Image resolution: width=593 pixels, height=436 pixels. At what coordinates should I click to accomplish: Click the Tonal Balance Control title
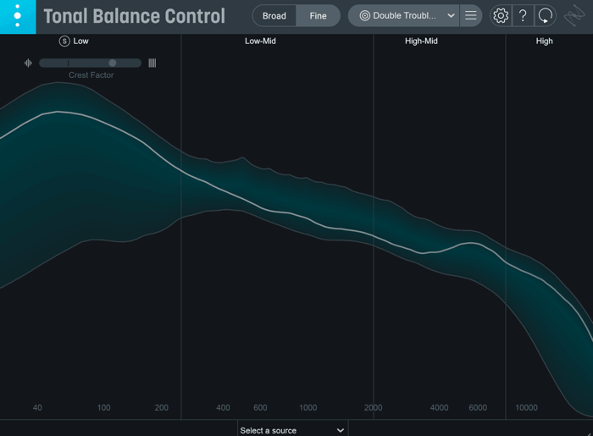coord(134,16)
